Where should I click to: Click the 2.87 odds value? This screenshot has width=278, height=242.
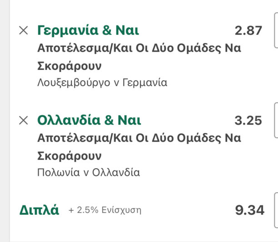coord(248,31)
